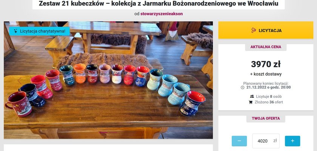Viewport: 317px width, 151px height.
Task: Select the first gallery slide indicator
Action: [103, 133]
